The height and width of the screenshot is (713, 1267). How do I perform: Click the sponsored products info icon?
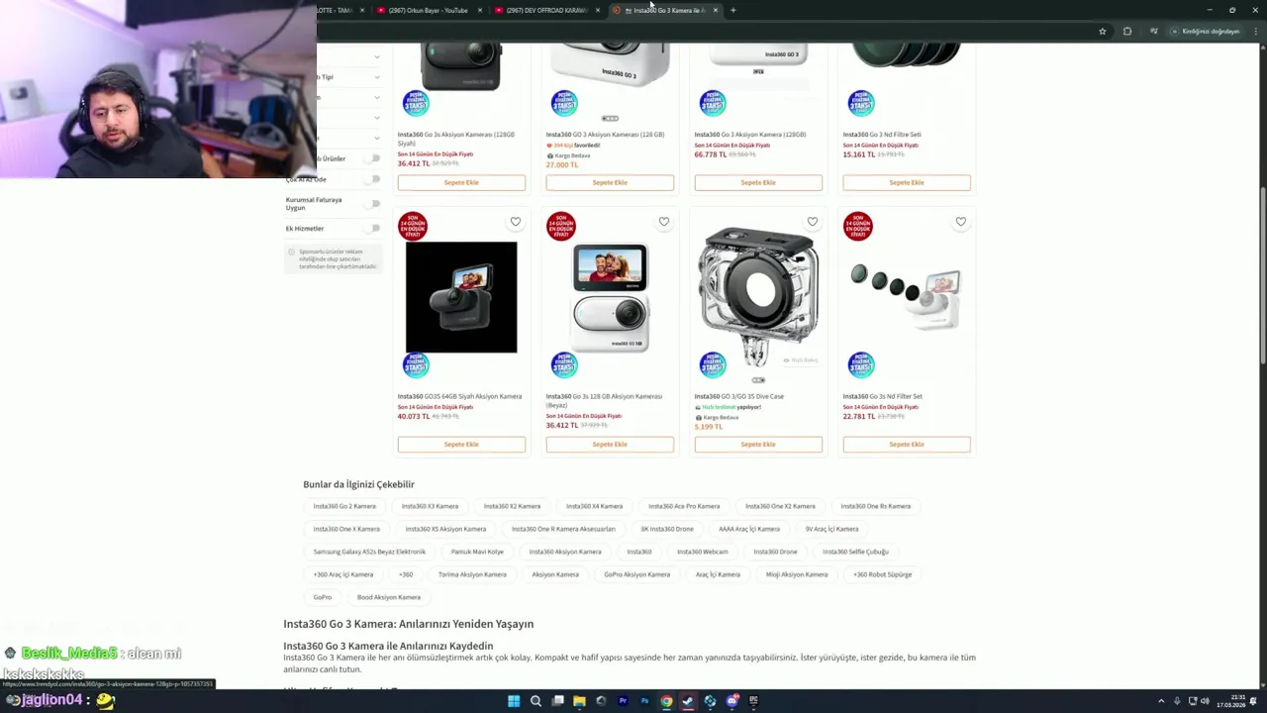pyautogui.click(x=291, y=252)
